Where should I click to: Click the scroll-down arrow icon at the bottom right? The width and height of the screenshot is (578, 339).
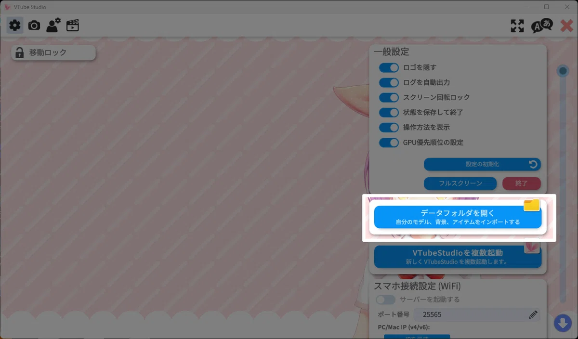coord(563,323)
